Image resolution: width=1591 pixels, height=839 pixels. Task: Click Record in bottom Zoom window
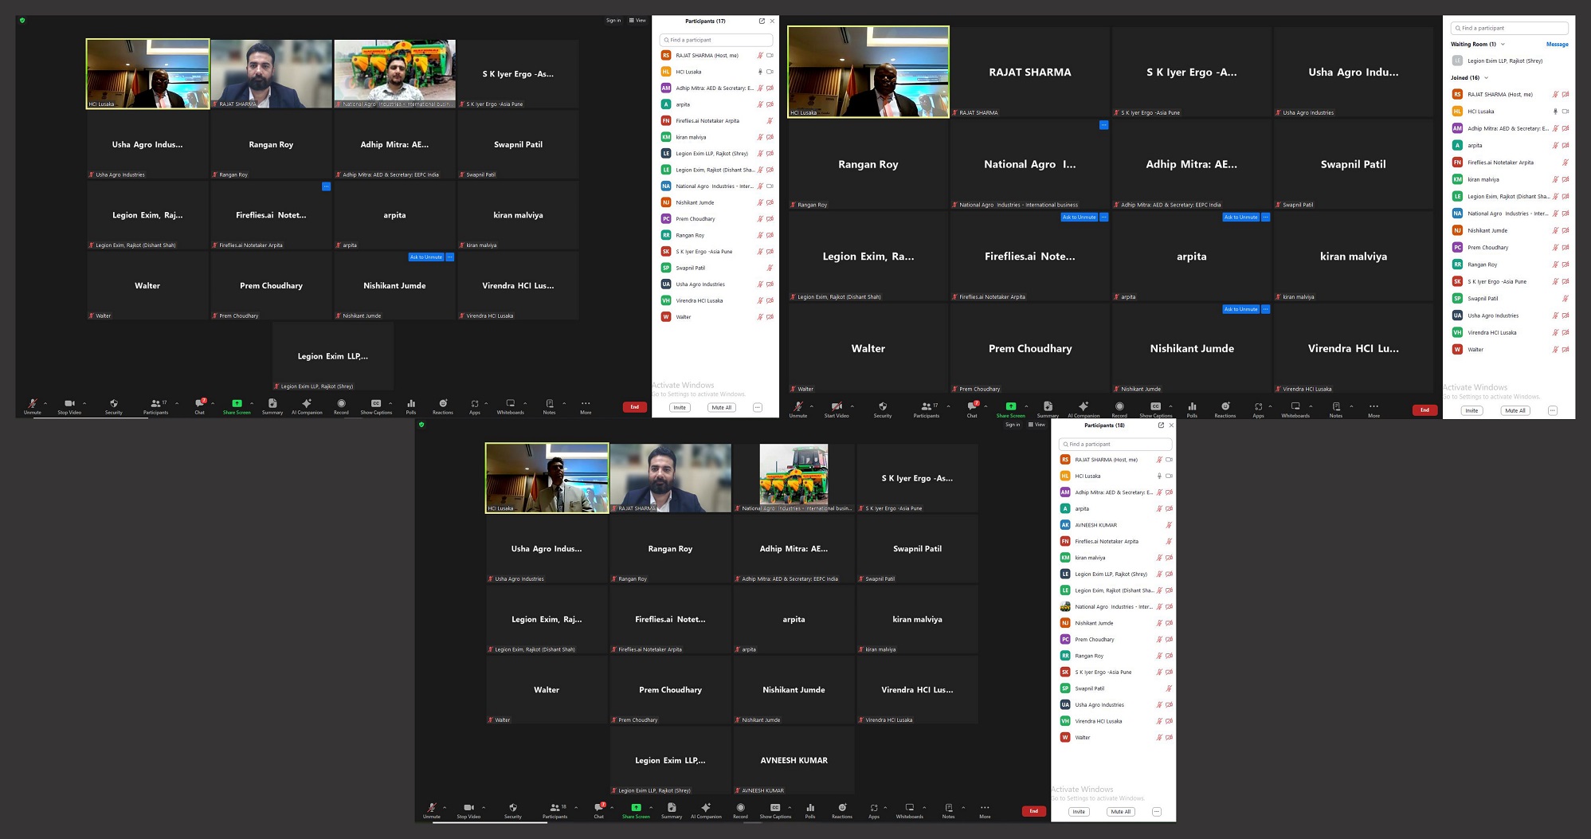click(740, 810)
